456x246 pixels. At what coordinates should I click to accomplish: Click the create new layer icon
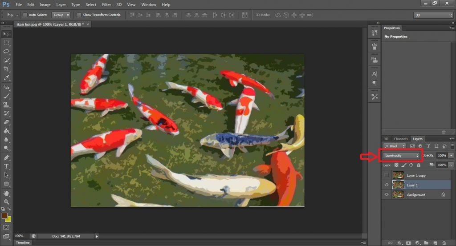435,243
